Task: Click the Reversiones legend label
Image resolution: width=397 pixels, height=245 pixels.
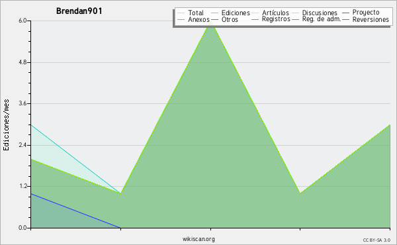Action: (371, 19)
